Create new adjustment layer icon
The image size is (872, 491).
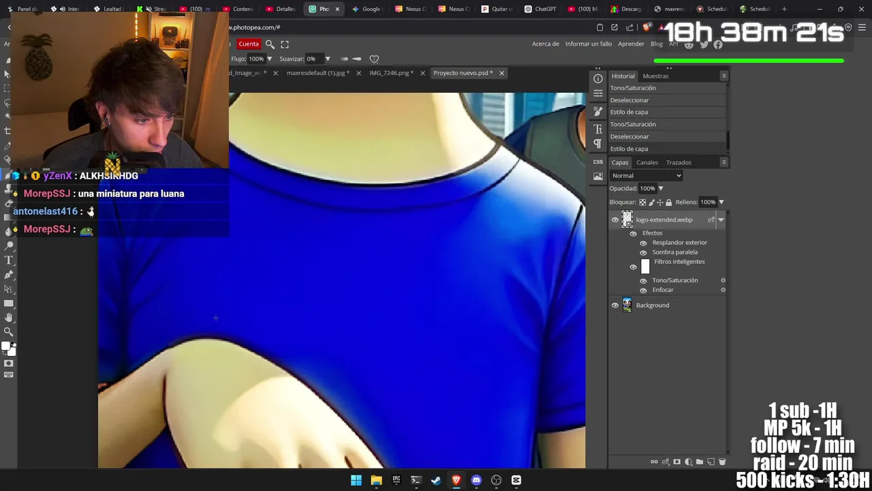click(x=688, y=462)
